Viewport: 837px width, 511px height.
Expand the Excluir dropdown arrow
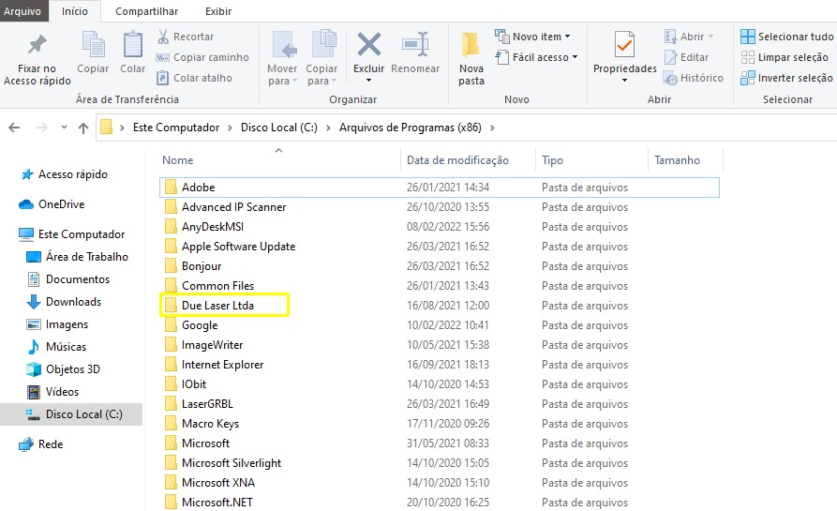point(369,81)
